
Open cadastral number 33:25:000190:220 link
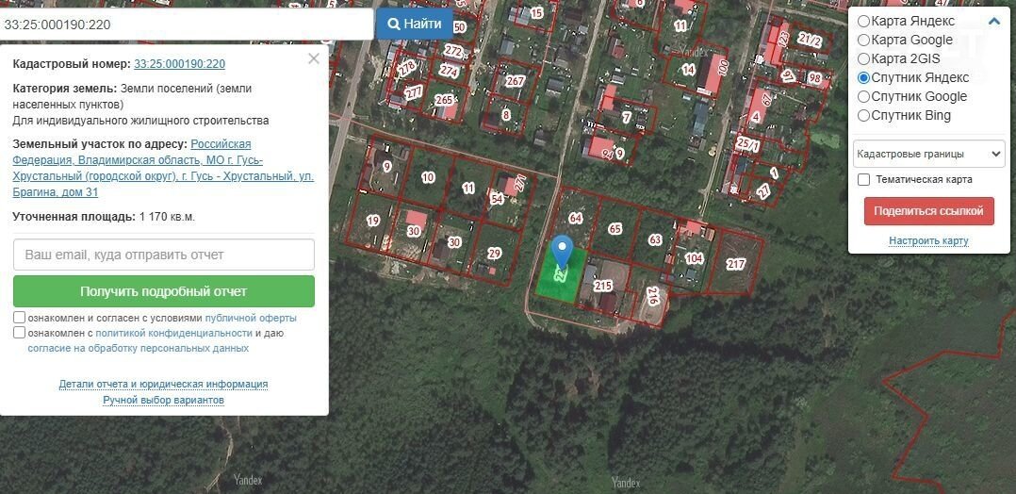(179, 63)
